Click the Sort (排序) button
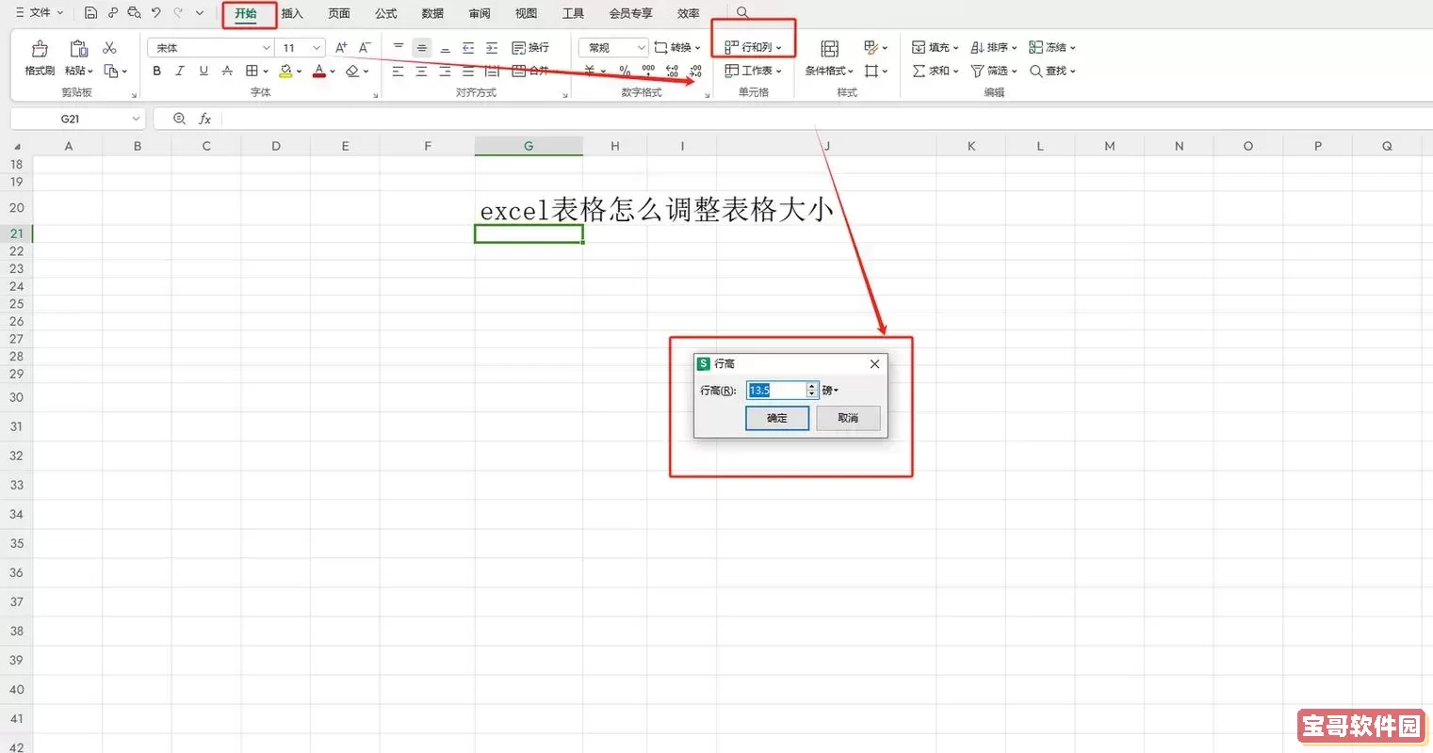The width and height of the screenshot is (1433, 753). [x=994, y=47]
